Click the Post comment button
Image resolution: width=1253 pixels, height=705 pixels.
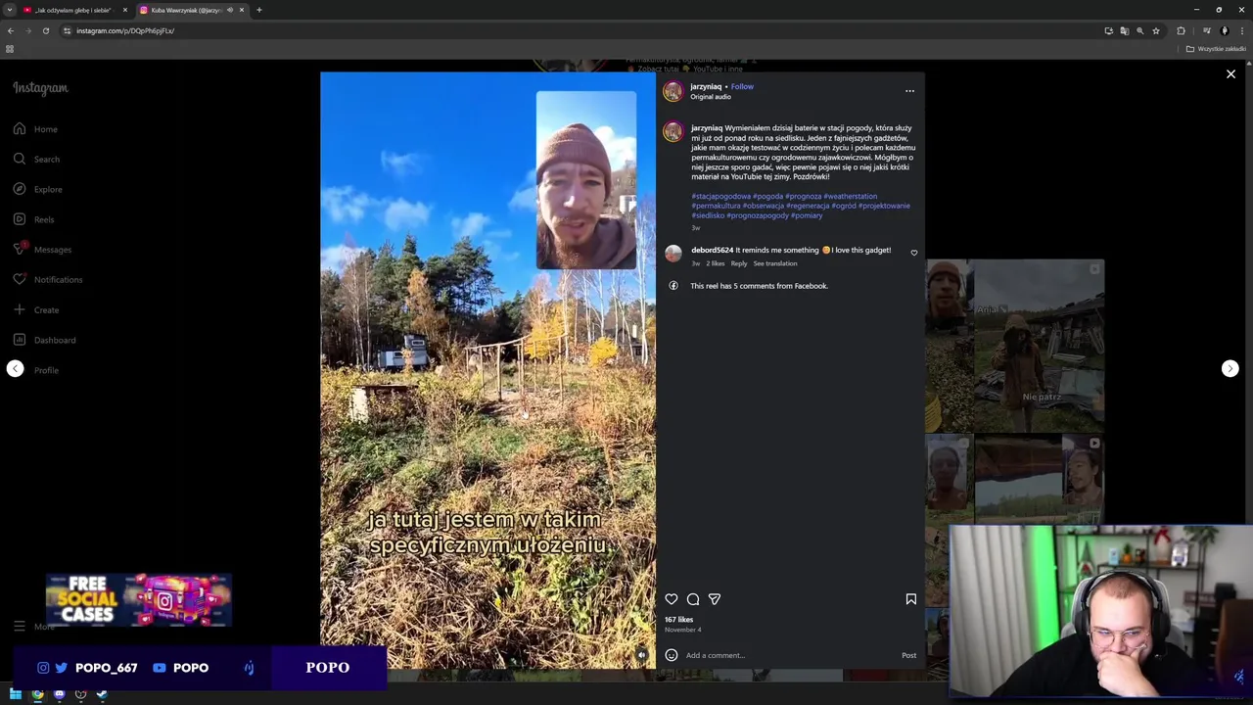[x=908, y=655]
